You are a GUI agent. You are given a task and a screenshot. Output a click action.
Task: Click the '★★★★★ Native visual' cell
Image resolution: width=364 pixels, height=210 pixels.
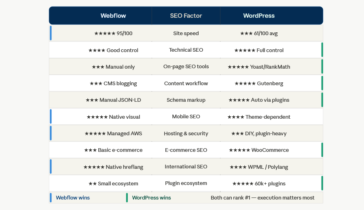113,117
